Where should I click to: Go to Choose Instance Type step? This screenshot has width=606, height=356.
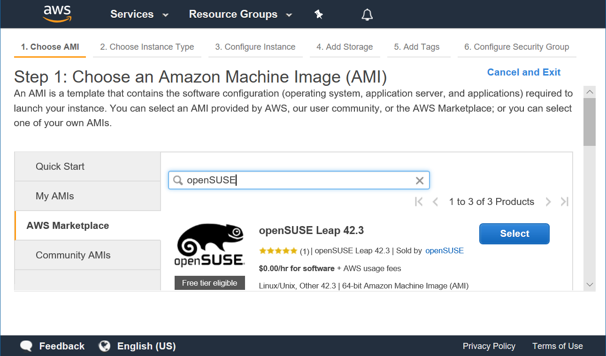[147, 47]
